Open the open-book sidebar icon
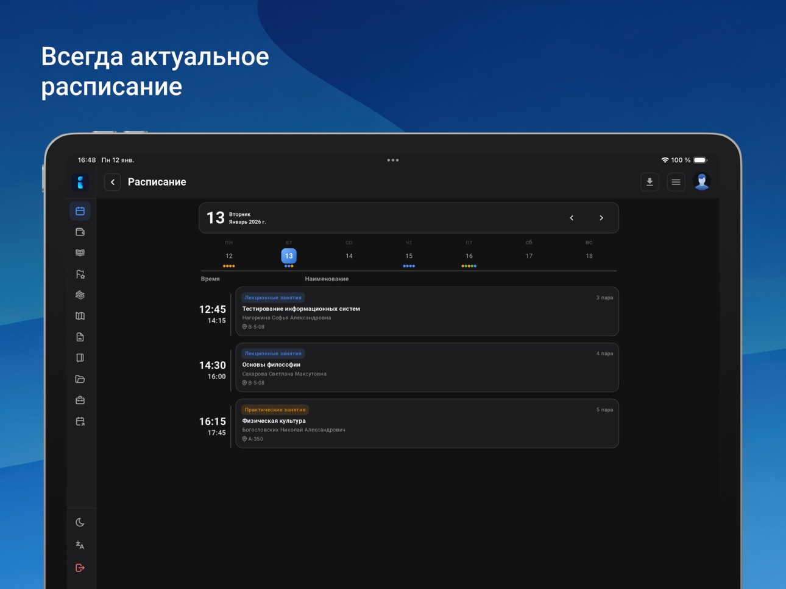Viewport: 786px width, 589px height. tap(80, 253)
